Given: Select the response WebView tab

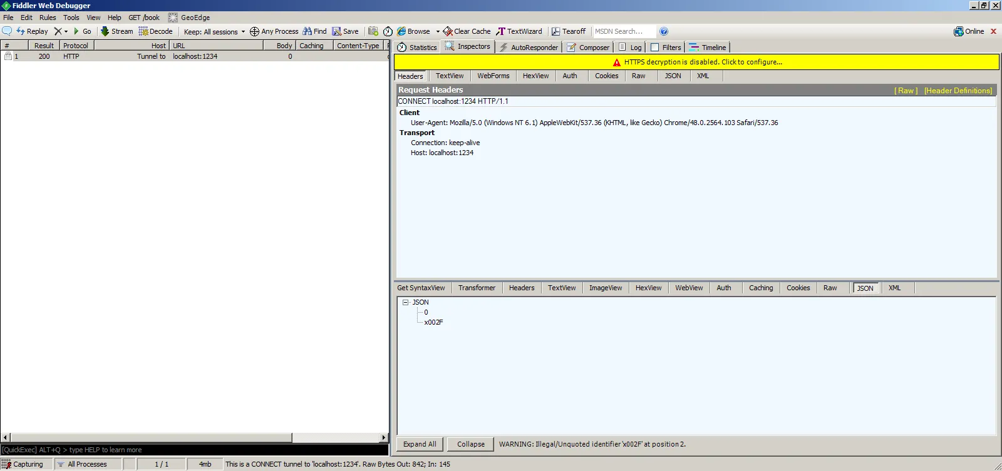Looking at the screenshot, I should point(689,288).
